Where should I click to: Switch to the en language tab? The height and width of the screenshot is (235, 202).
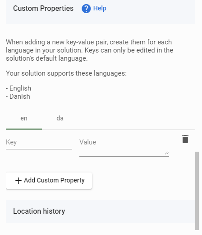24,118
